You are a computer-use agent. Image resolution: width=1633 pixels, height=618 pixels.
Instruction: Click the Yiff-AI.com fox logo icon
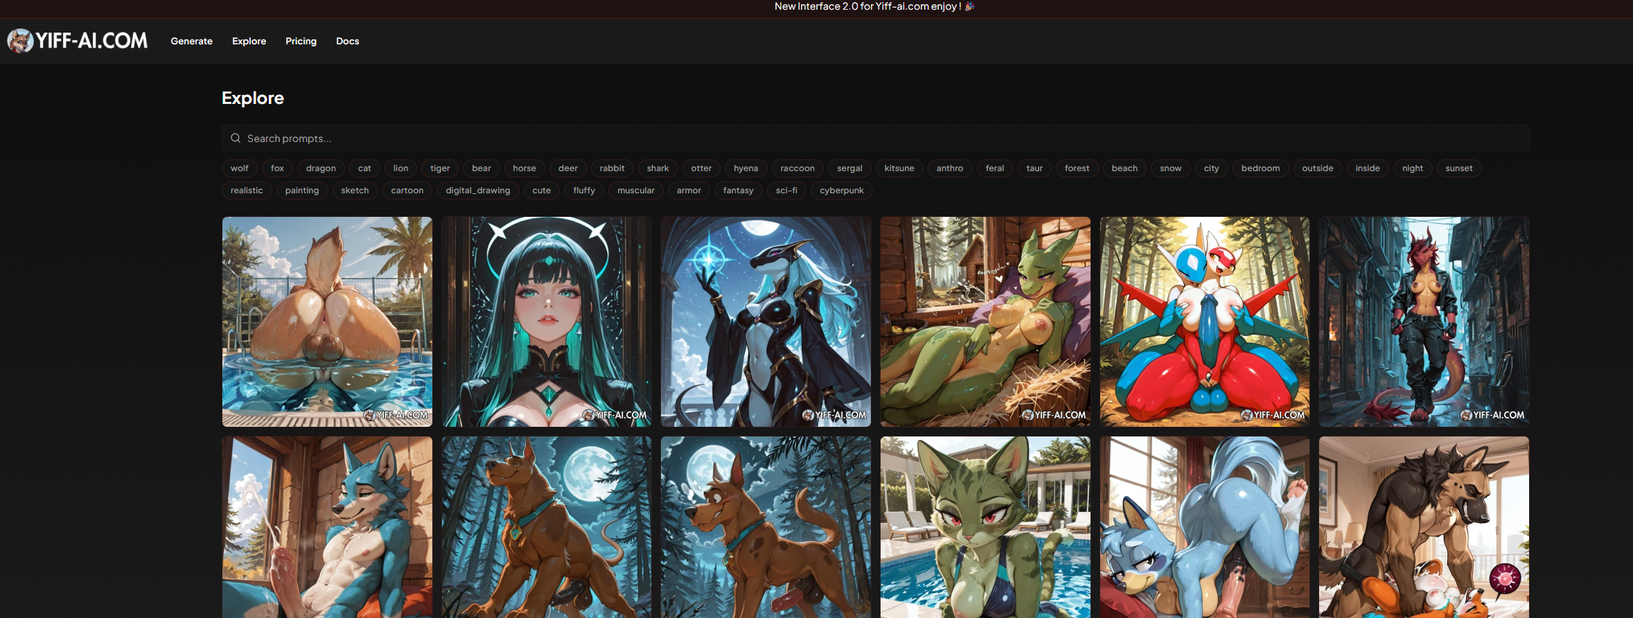[x=20, y=41]
